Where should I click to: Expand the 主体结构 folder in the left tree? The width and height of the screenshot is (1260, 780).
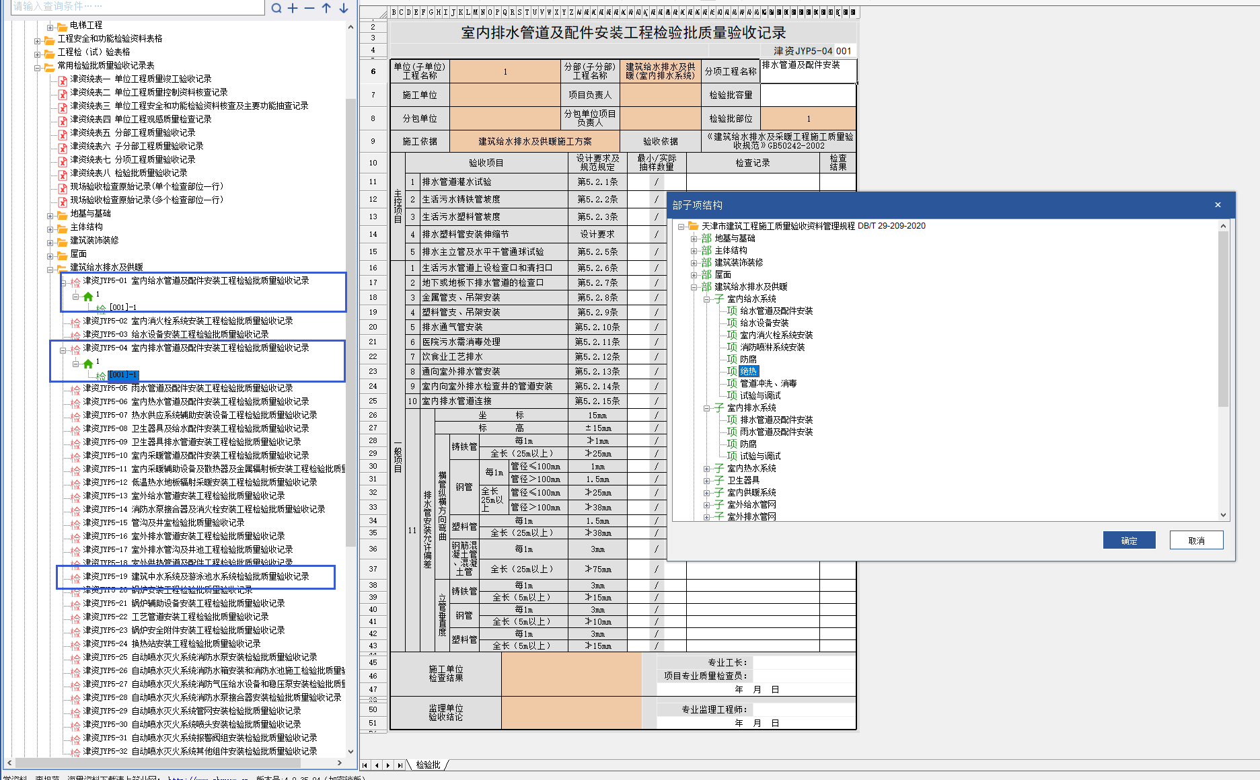point(50,229)
